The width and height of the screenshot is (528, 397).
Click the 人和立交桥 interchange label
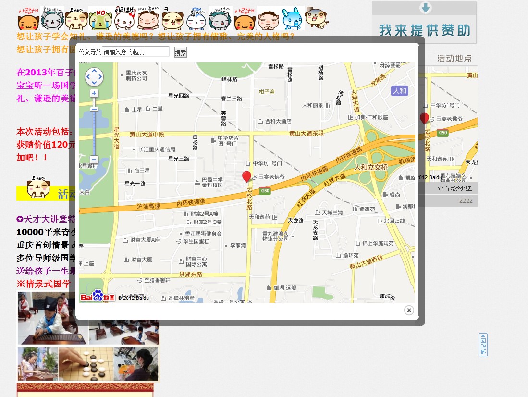(x=371, y=167)
